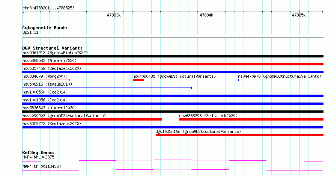Image resolution: width=334 pixels, height=175 pixels.
Task: Click the nsv5561912 (ByrskaBishop2022) variant label
Action: coord(55,53)
